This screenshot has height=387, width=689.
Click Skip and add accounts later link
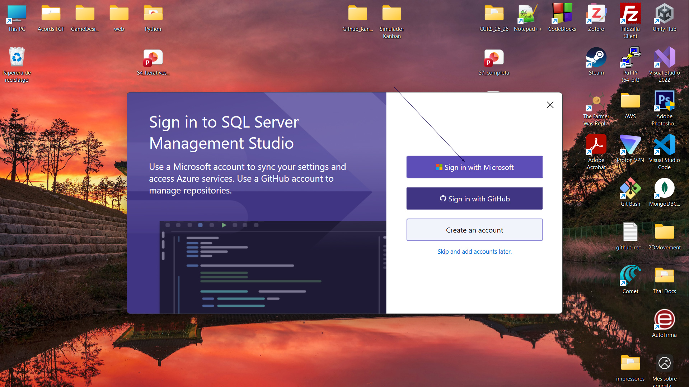point(474,252)
